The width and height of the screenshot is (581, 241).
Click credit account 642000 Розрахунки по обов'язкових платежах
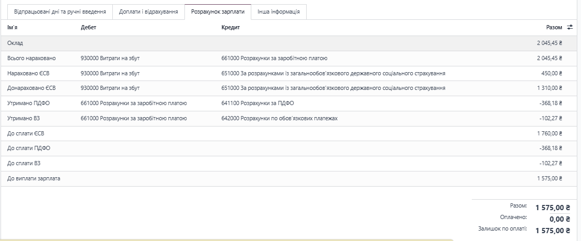click(x=280, y=119)
